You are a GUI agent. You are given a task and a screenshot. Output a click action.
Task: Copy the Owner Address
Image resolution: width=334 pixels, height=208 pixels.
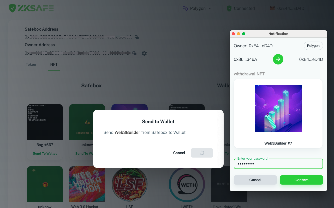tap(134, 53)
